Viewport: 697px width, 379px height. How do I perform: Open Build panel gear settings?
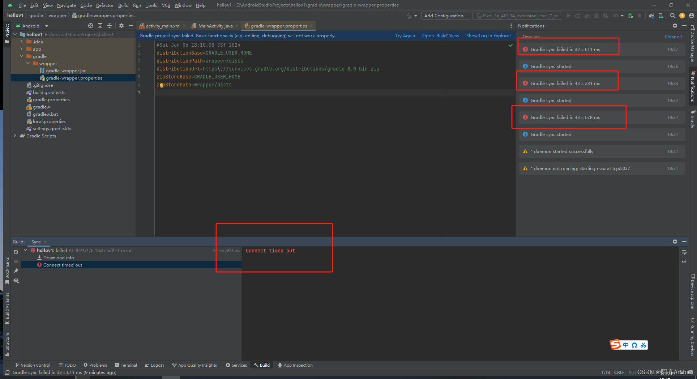coord(675,242)
